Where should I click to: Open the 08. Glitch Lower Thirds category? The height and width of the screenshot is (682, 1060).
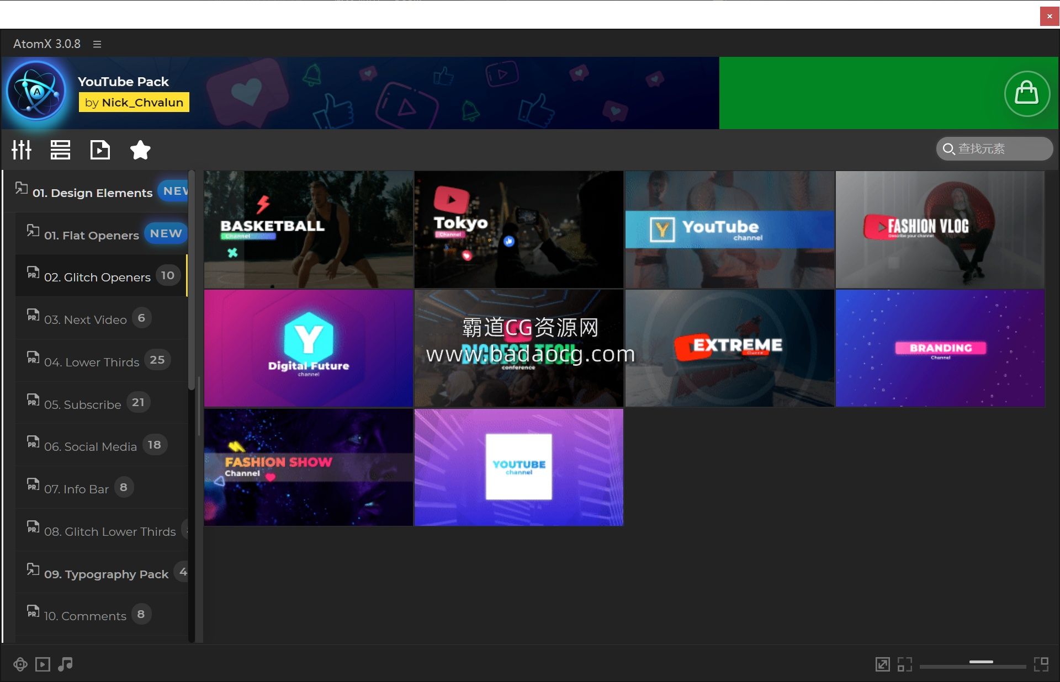pyautogui.click(x=102, y=530)
